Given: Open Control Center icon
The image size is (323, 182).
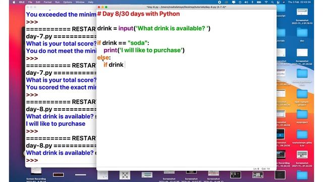Looking at the screenshot, I should coord(278,2).
